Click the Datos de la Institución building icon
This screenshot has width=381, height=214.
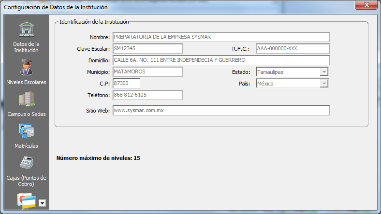pos(26,29)
